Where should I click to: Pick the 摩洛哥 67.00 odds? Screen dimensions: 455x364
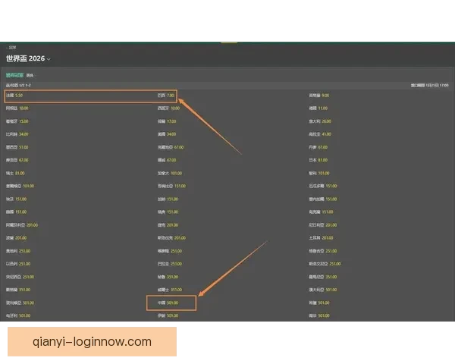tap(17, 160)
